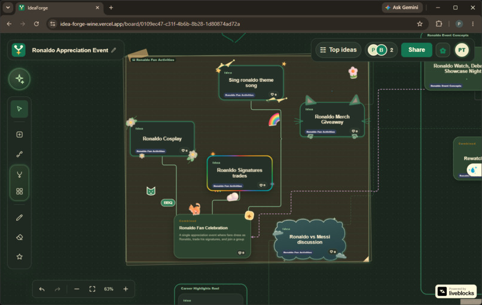Select the pointer selection tool
This screenshot has width=482, height=305.
pyautogui.click(x=19, y=109)
